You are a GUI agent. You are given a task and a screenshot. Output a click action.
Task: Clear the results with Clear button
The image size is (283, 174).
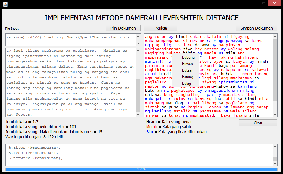pyautogui.click(x=258, y=123)
